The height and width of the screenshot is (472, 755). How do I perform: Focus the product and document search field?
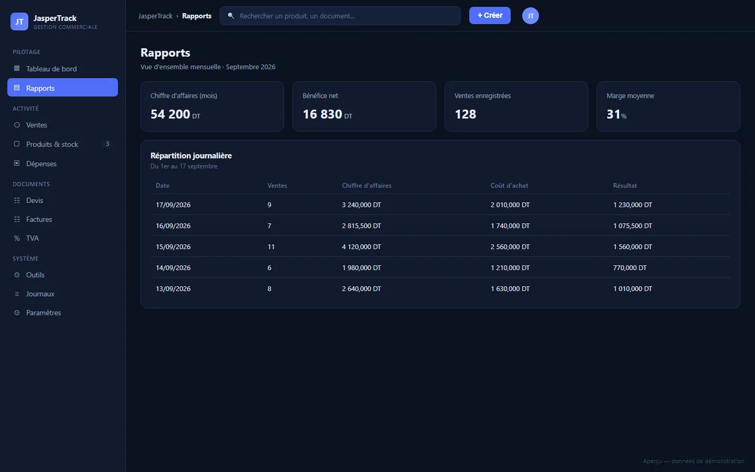[x=340, y=16]
